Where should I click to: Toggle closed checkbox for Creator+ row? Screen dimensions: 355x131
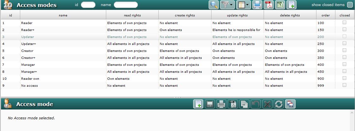tap(344, 57)
